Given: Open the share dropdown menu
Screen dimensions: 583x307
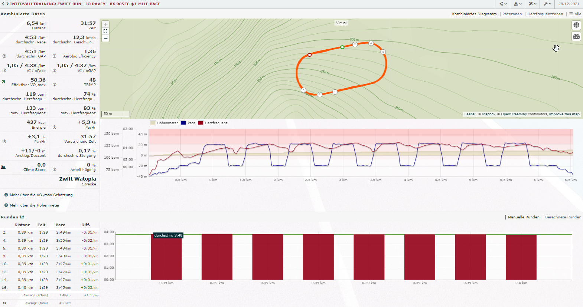Looking at the screenshot, I should pyautogui.click(x=503, y=4).
